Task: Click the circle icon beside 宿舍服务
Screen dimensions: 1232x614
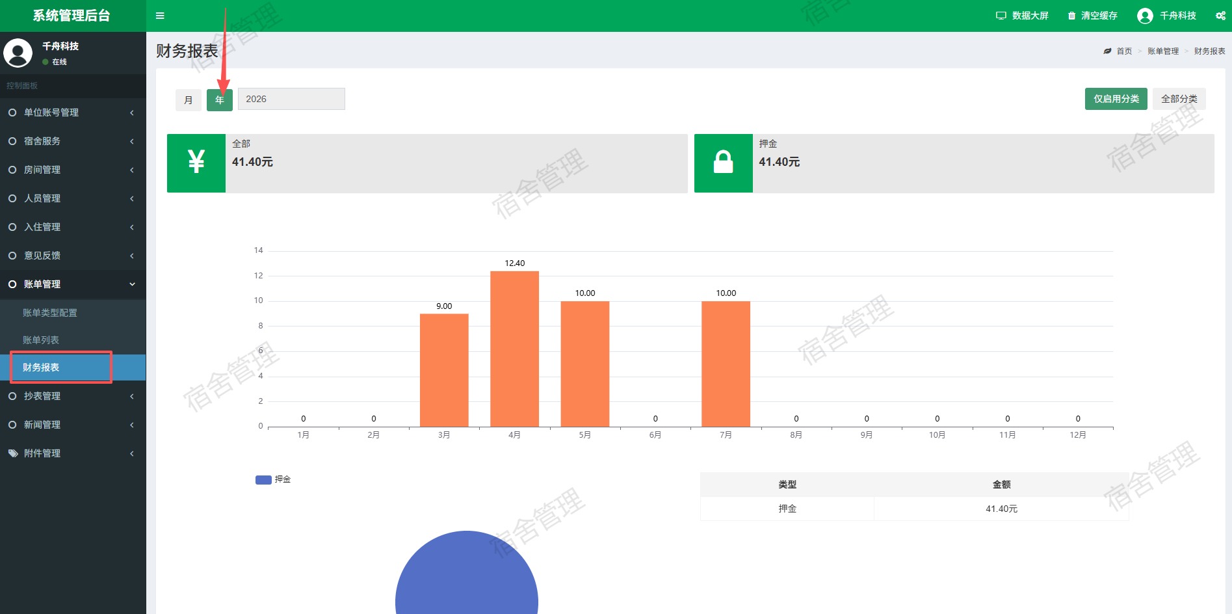Action: (12, 141)
